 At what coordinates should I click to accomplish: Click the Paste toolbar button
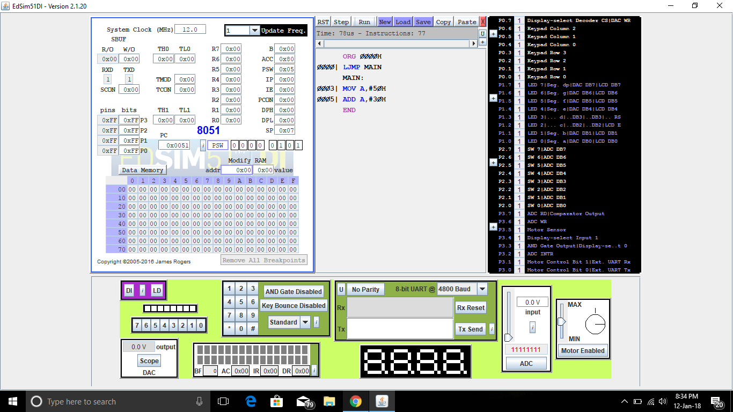coord(467,21)
